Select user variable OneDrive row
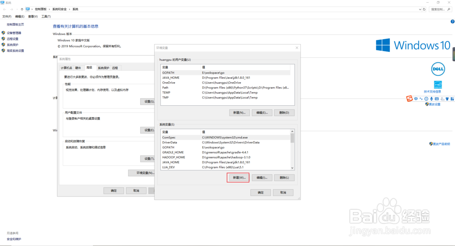455x246 pixels. 226,83
